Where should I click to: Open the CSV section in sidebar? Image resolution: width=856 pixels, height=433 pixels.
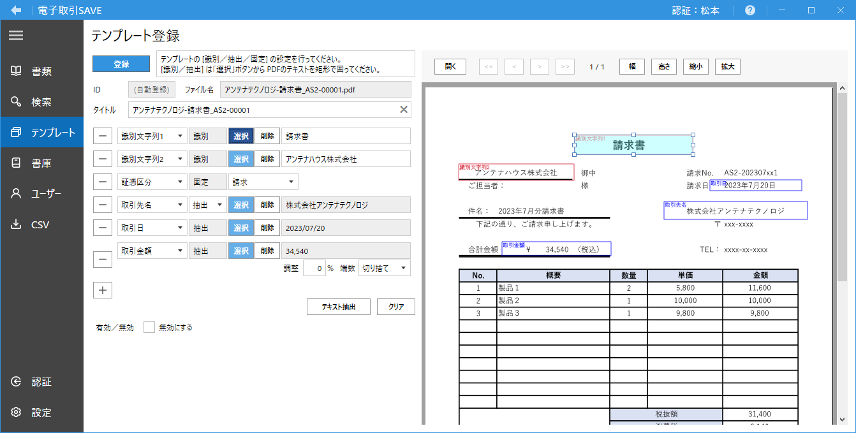tap(41, 224)
